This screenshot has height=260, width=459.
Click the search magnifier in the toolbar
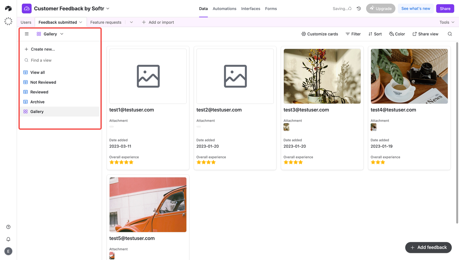[450, 34]
